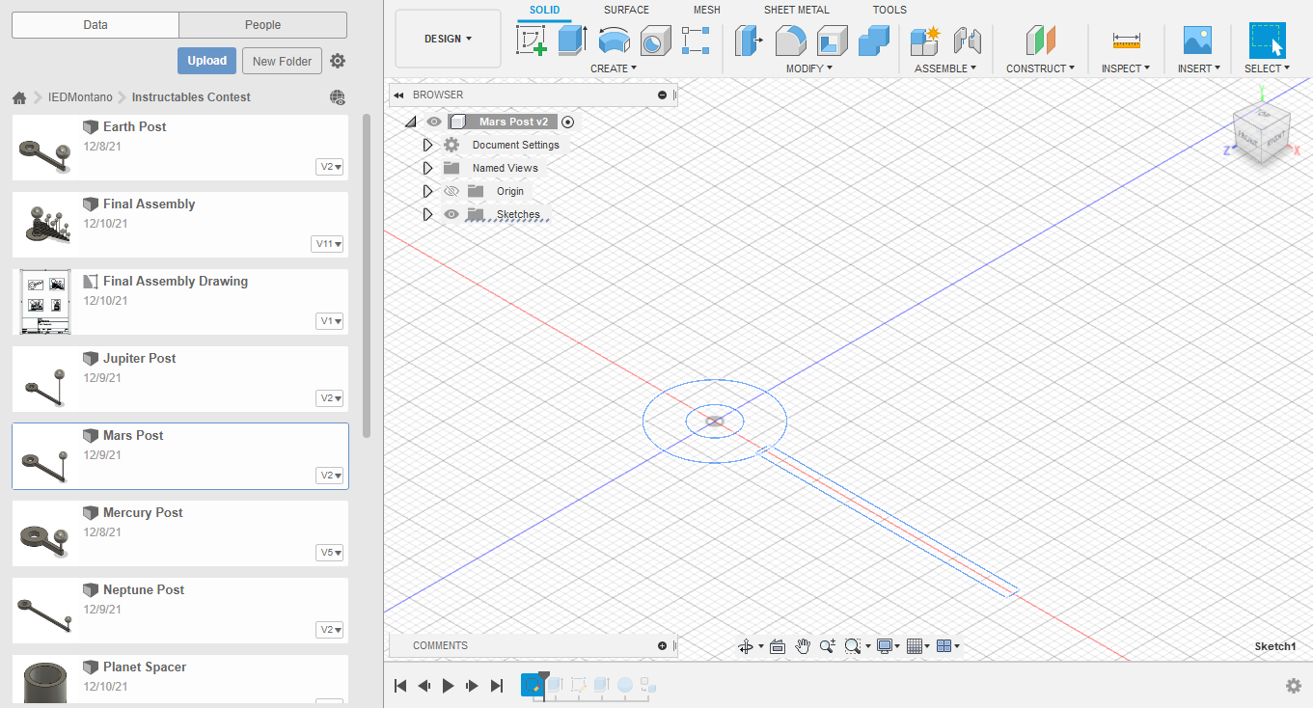Click the New Folder button

click(x=282, y=61)
